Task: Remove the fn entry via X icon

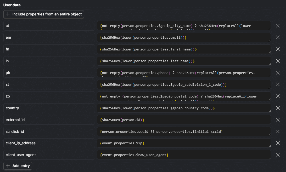Action: pos(278,49)
